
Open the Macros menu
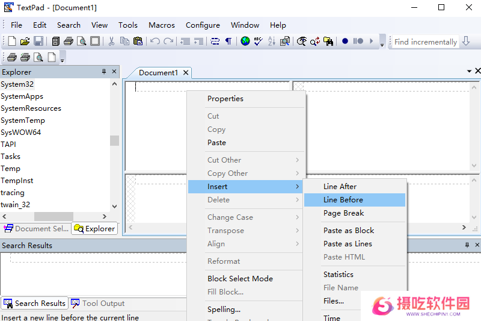coord(162,25)
